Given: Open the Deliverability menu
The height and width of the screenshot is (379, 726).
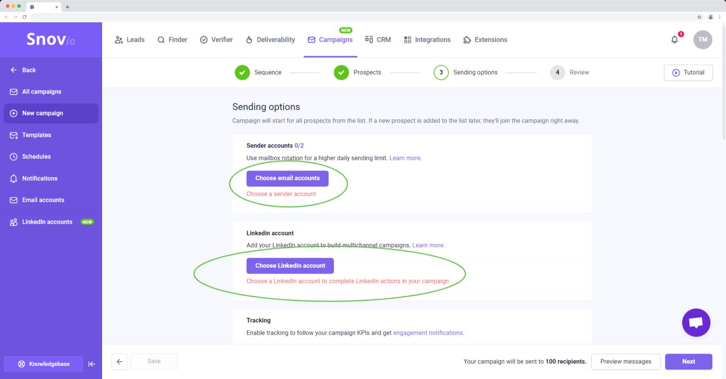Looking at the screenshot, I should [270, 40].
